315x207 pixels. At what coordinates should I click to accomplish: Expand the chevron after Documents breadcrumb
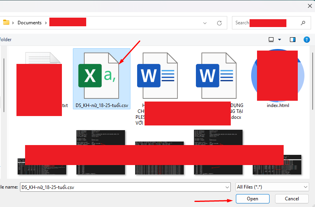tap(46, 23)
